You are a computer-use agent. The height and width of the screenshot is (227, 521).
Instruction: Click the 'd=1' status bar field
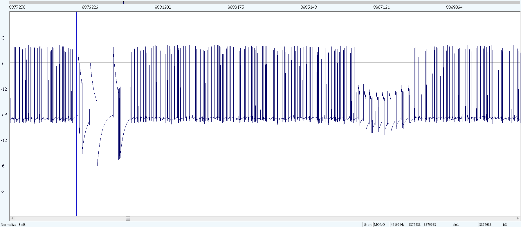465,225
